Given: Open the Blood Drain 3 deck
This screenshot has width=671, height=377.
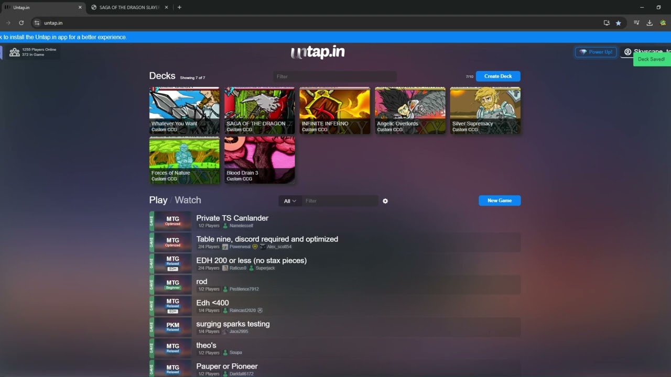Looking at the screenshot, I should [259, 160].
